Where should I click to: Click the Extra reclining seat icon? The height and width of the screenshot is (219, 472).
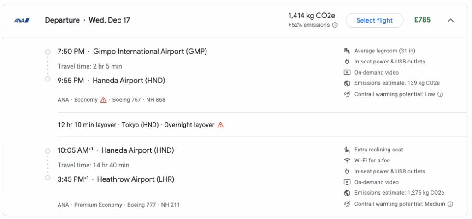click(x=347, y=150)
